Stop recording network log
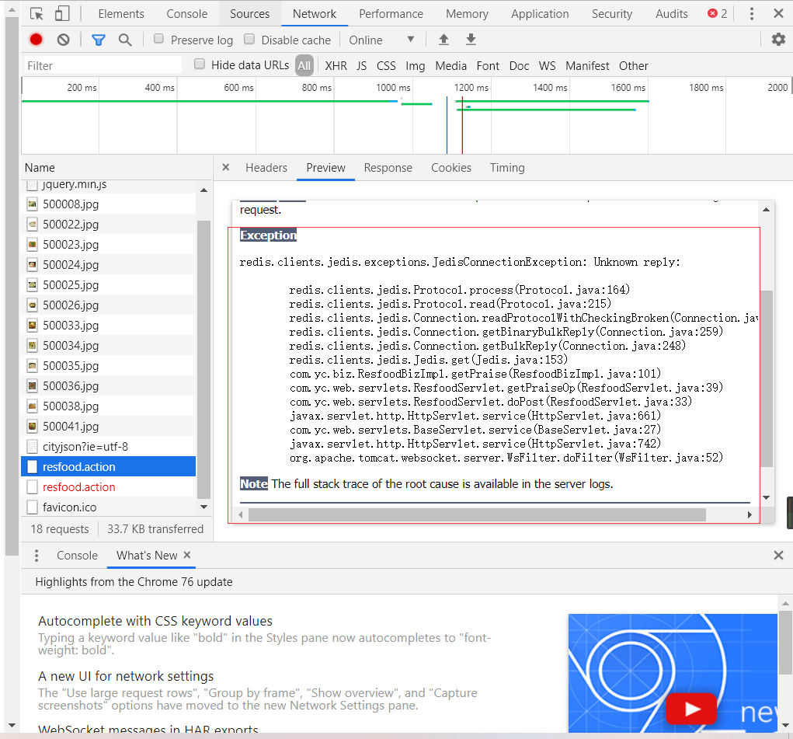 (36, 40)
